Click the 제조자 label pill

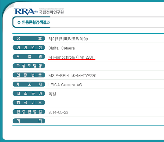(x=29, y=84)
